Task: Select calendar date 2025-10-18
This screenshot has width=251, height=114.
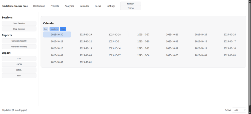Action: (201, 41)
